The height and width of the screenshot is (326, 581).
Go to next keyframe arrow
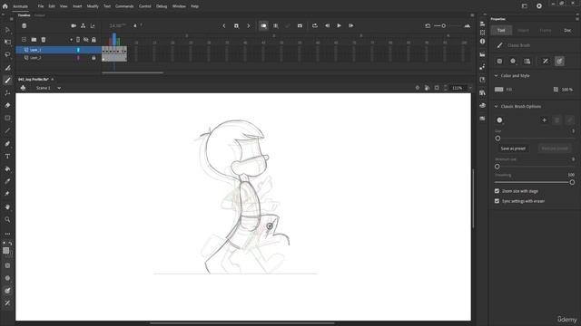248,26
